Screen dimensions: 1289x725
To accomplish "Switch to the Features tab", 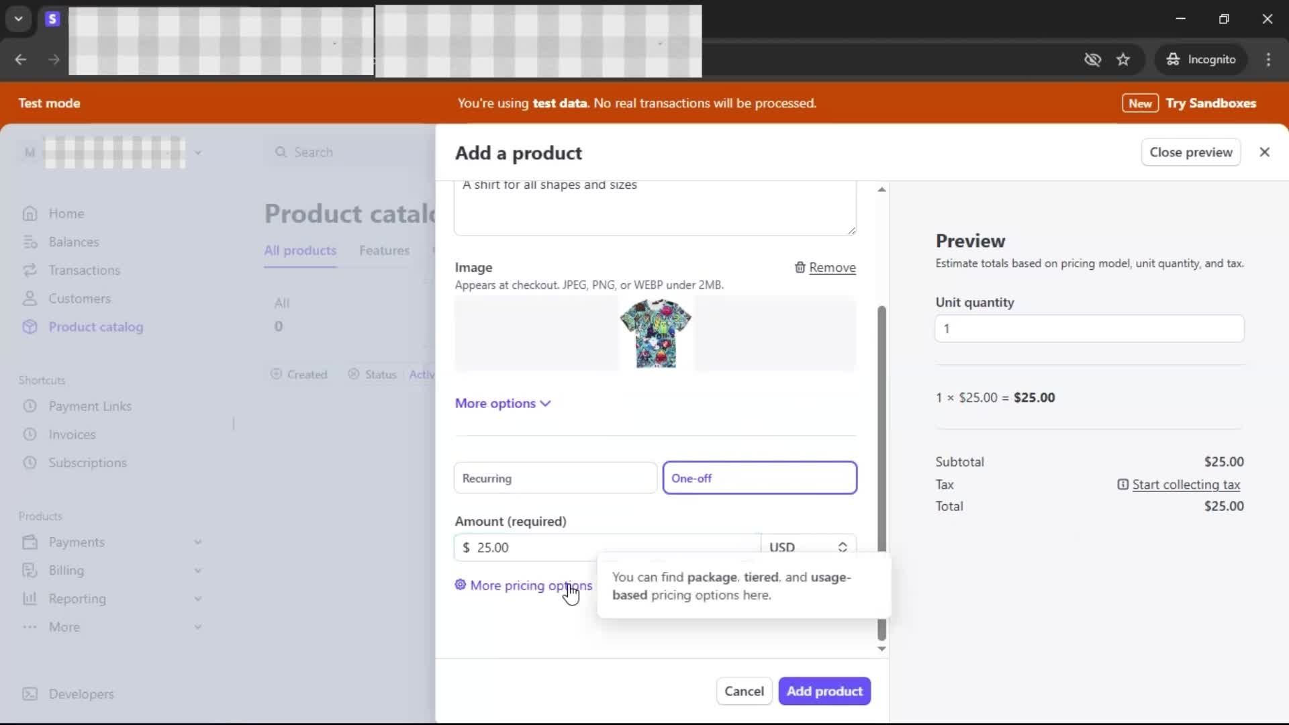I will pyautogui.click(x=384, y=250).
